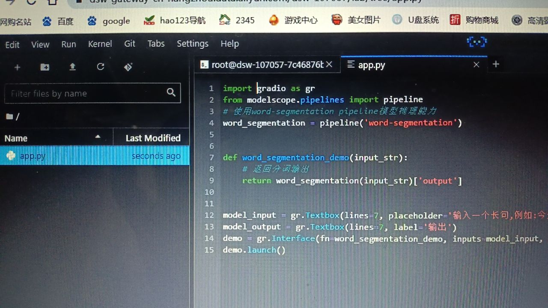The width and height of the screenshot is (548, 308).
Task: Click the upload files icon
Action: [72, 67]
